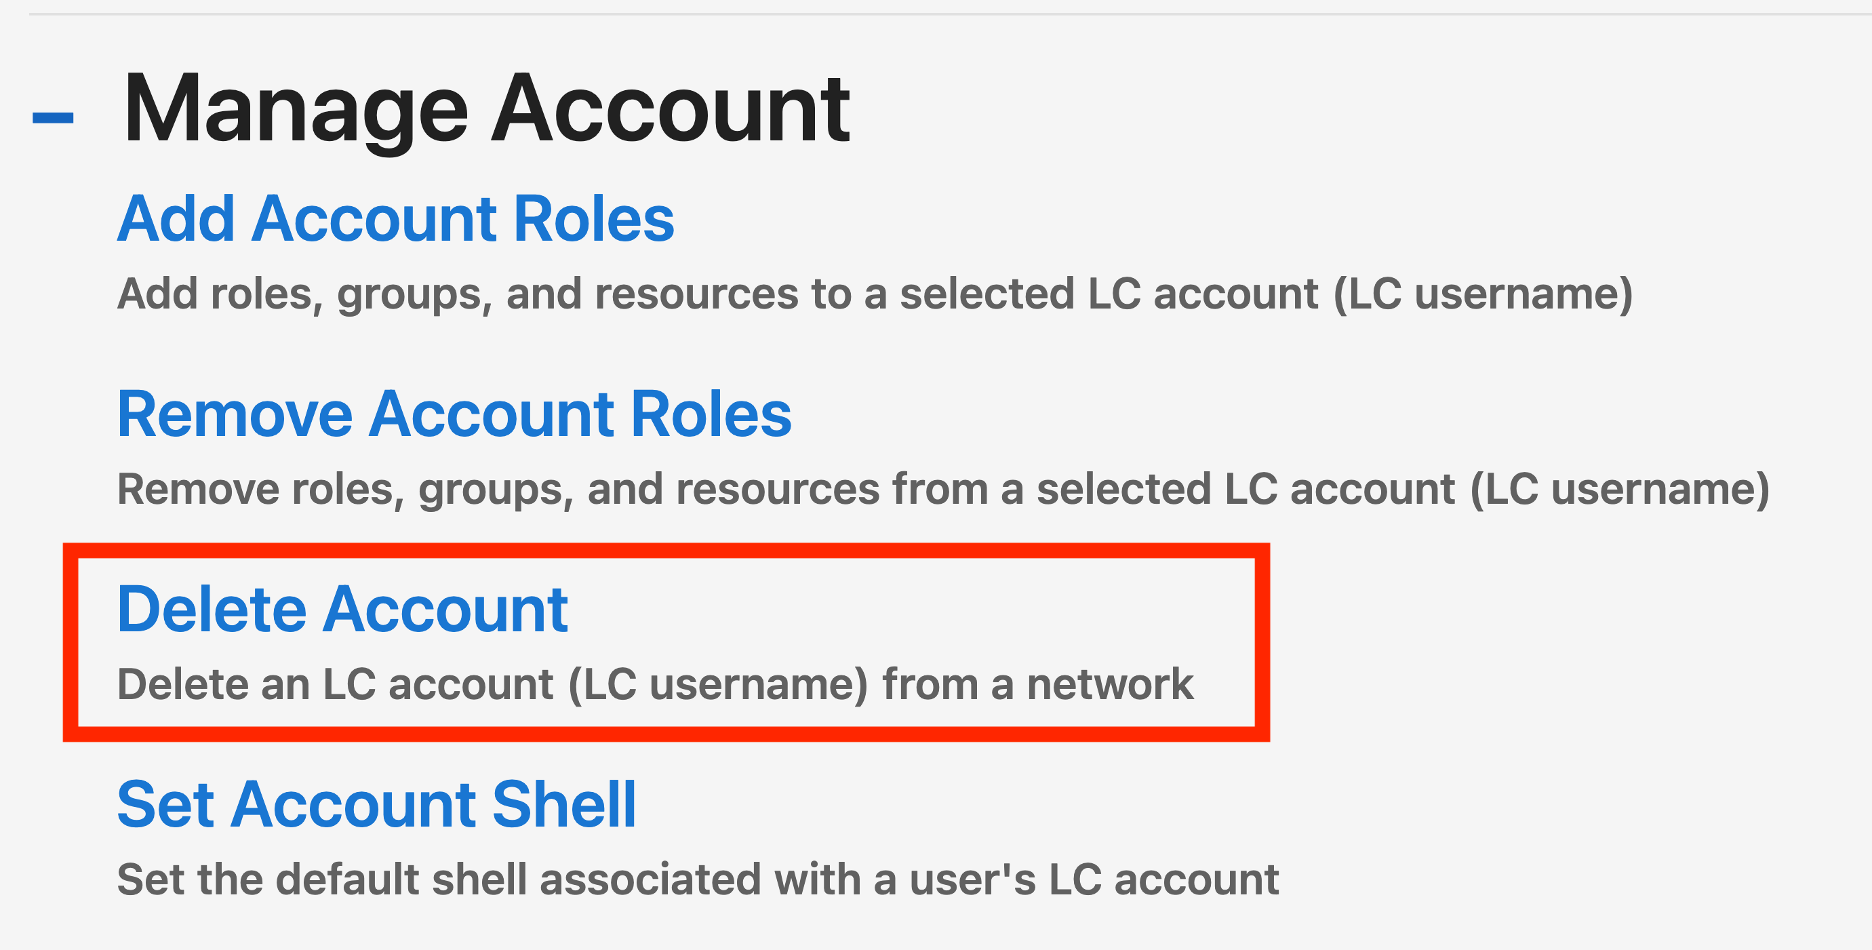Click the word "Manage" in the heading
The width and height of the screenshot is (1872, 950).
(x=296, y=111)
